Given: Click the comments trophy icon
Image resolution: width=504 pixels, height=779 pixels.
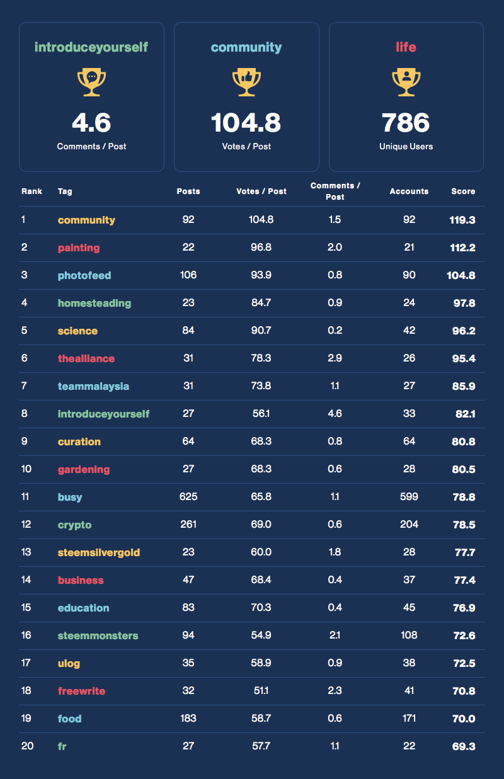Looking at the screenshot, I should click(91, 82).
